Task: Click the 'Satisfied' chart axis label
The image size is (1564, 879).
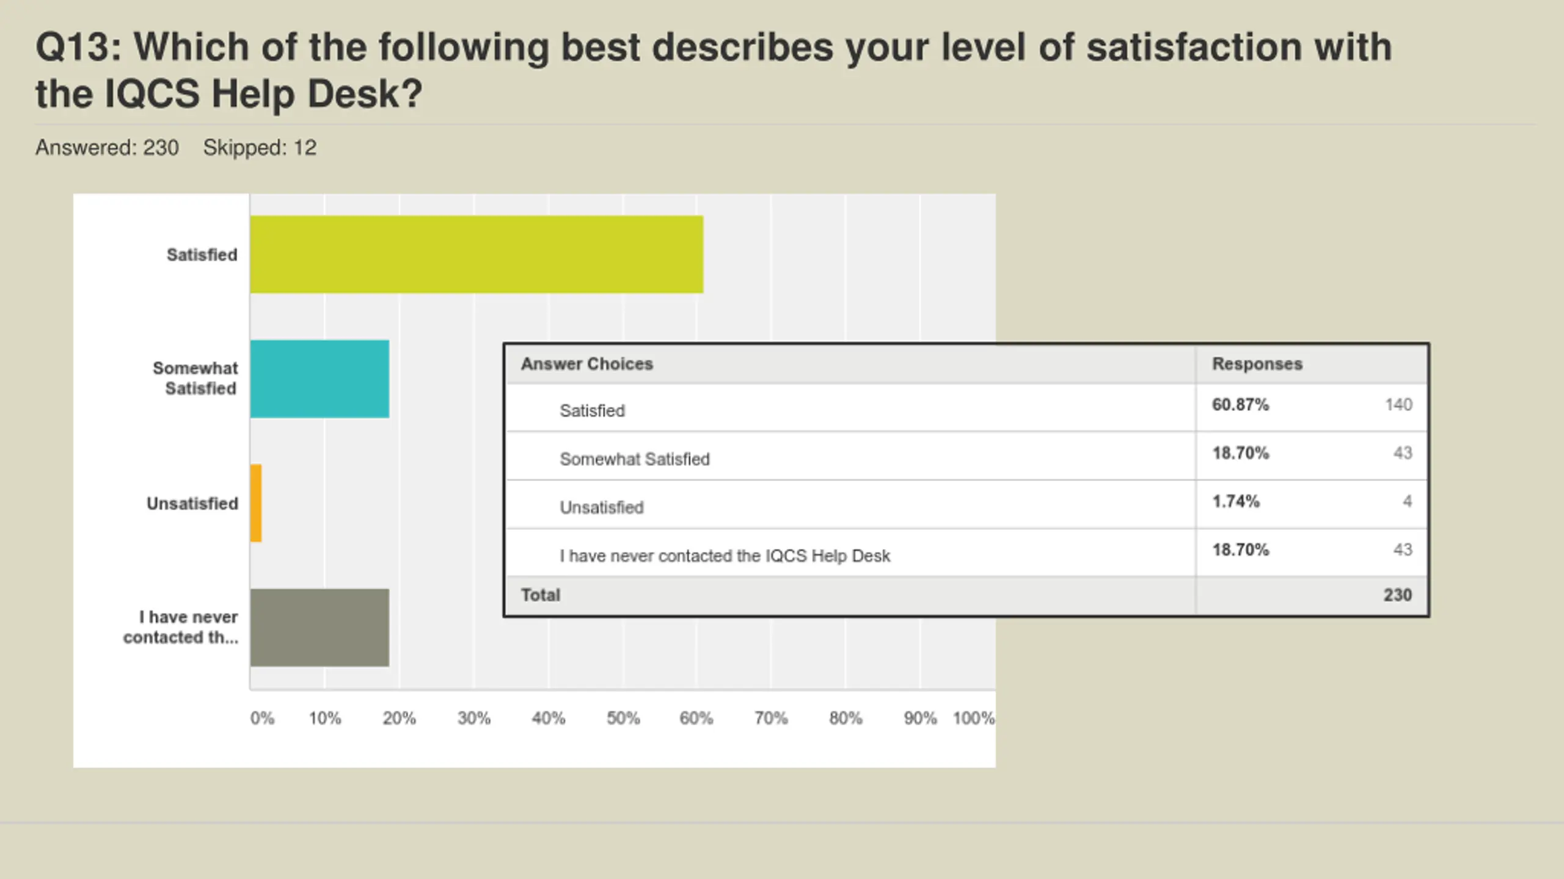Action: pos(202,255)
